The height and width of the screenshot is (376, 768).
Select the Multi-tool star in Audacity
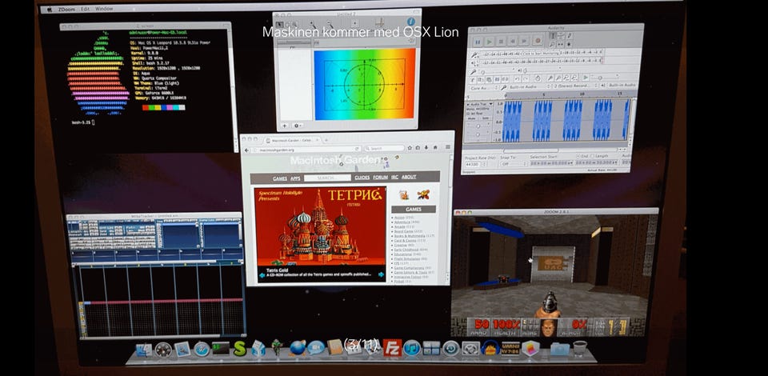[x=569, y=44]
